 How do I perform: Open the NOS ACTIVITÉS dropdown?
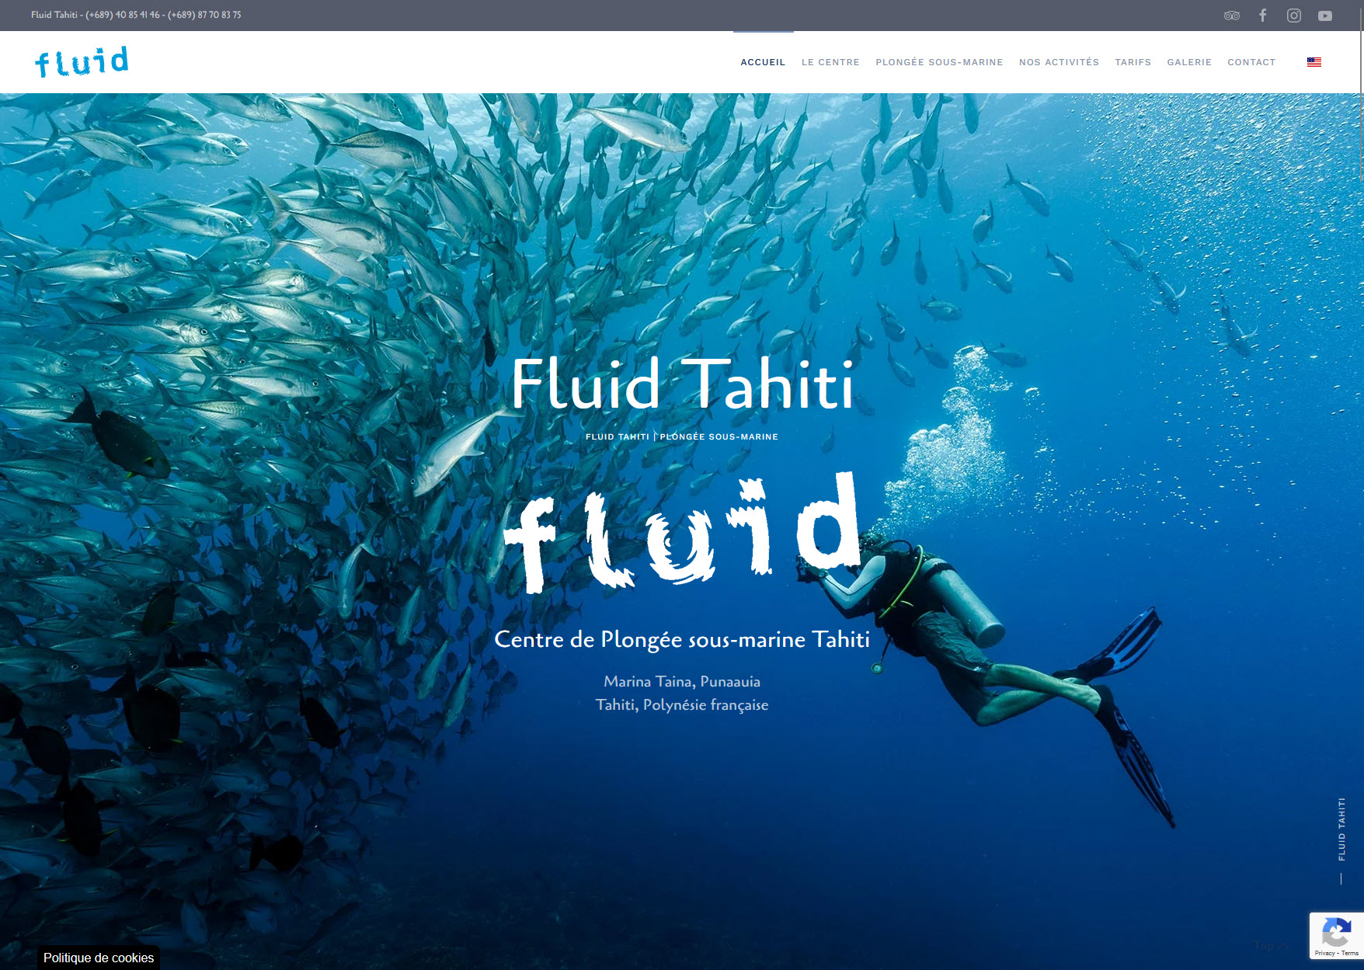[x=1059, y=62]
